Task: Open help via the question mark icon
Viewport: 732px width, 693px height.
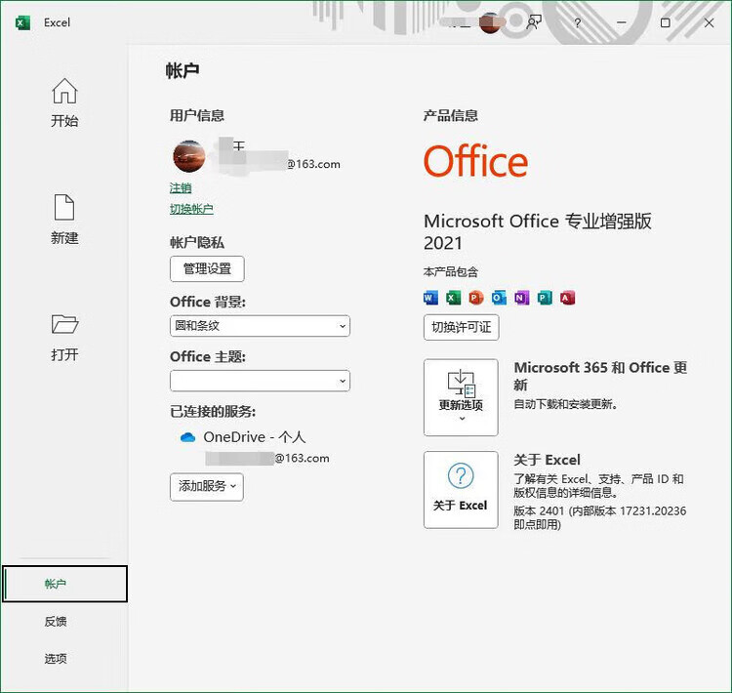Action: coord(578,22)
